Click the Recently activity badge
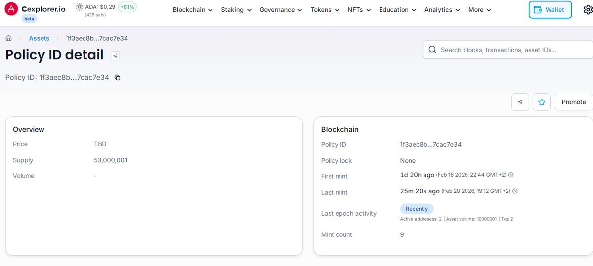This screenshot has width=593, height=266. pos(417,209)
